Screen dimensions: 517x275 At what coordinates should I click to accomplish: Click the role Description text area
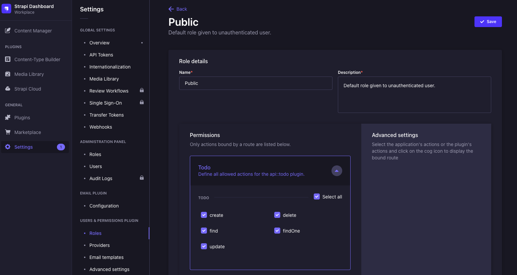click(415, 95)
